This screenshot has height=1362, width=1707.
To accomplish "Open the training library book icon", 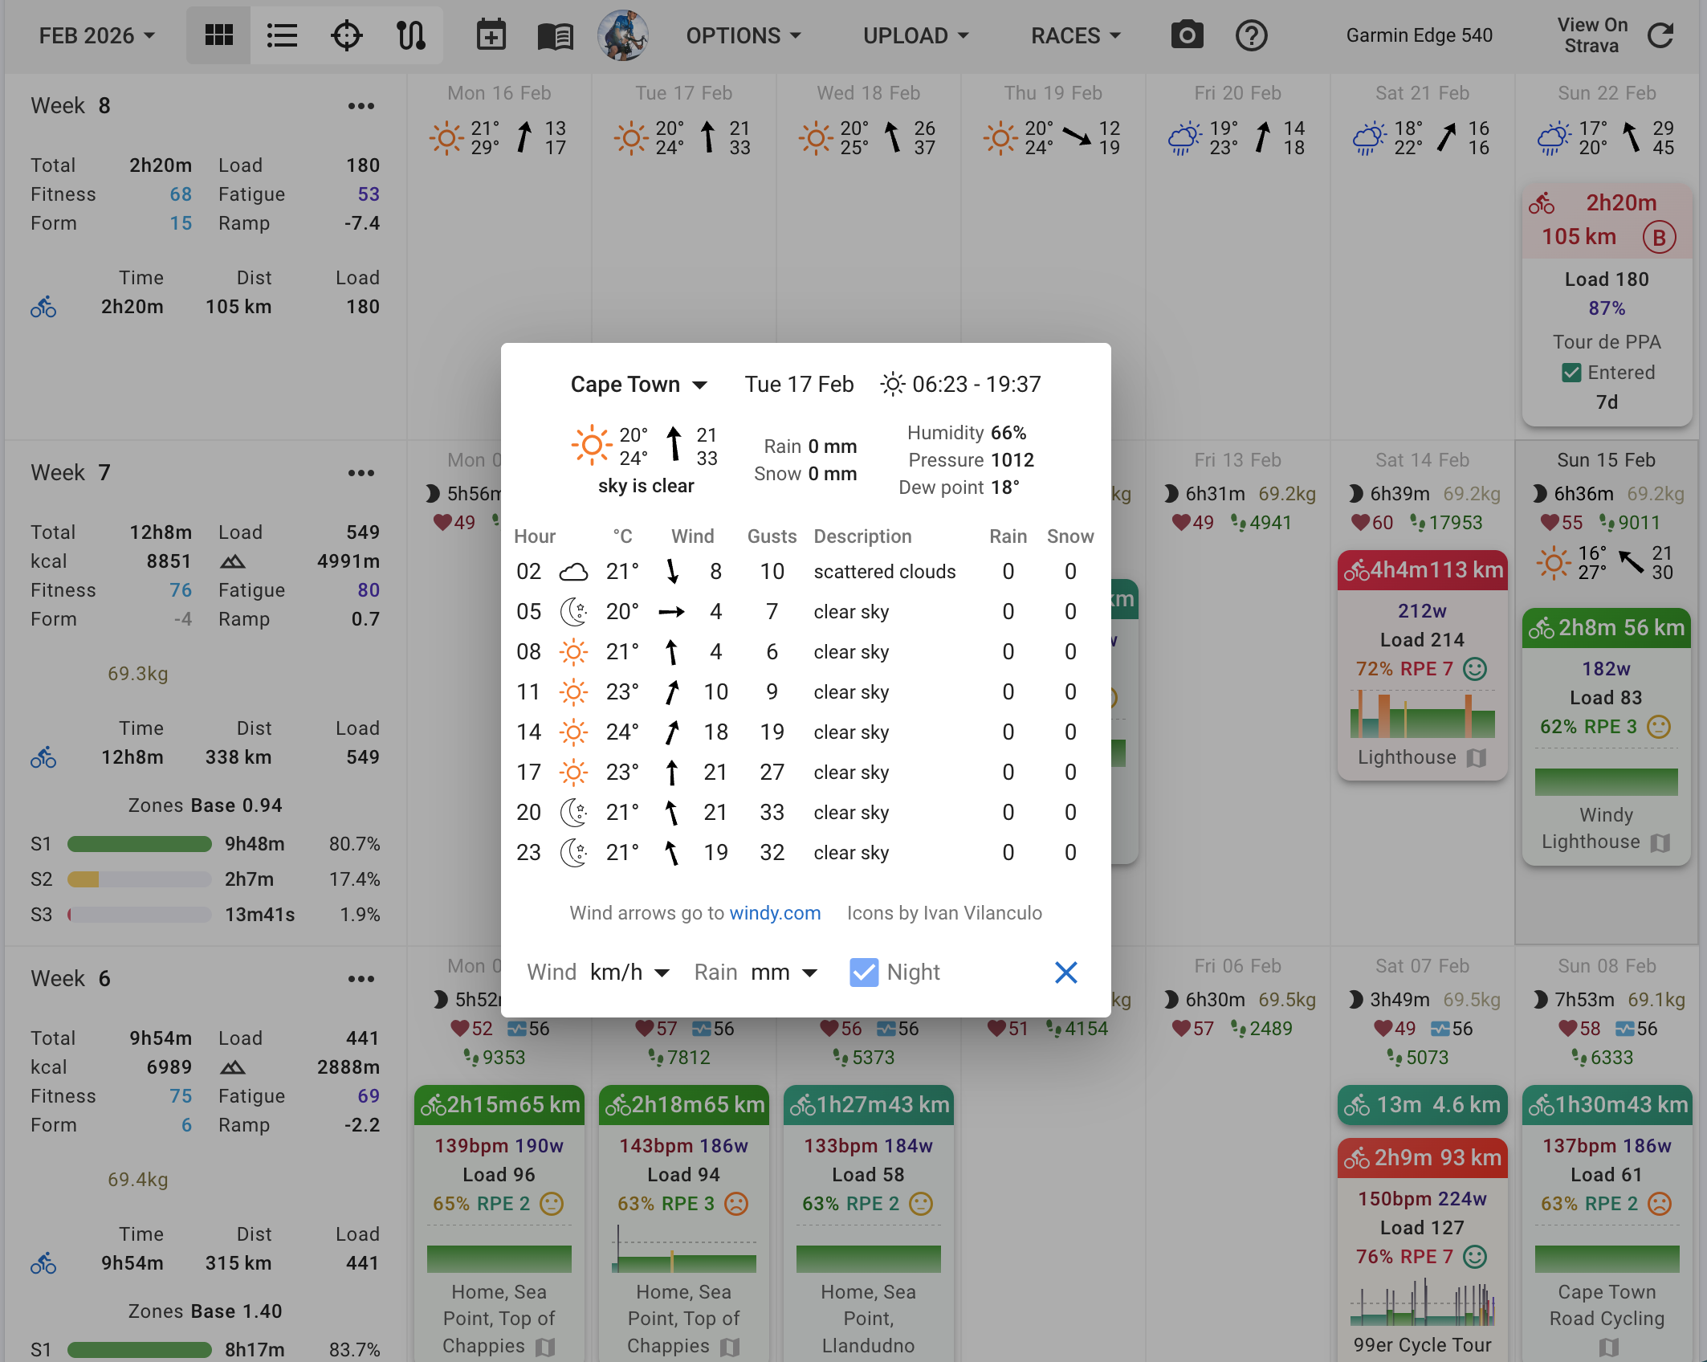I will click(555, 36).
